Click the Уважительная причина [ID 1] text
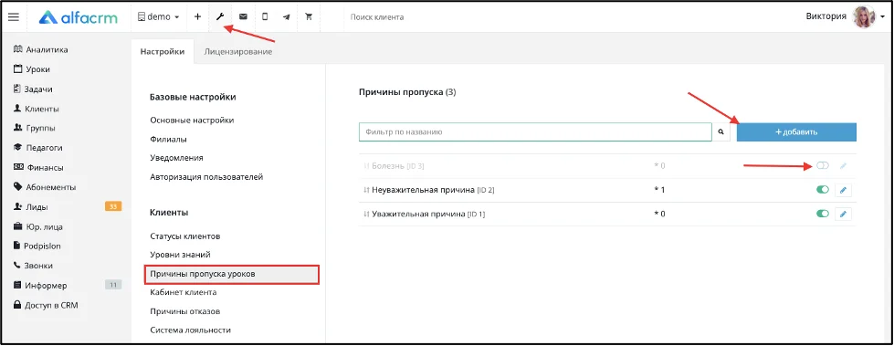The height and width of the screenshot is (346, 894). 428,214
